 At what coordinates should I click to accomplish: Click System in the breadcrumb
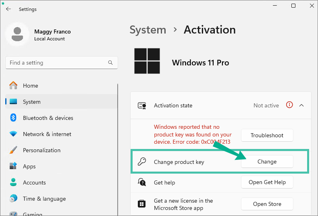[148, 30]
